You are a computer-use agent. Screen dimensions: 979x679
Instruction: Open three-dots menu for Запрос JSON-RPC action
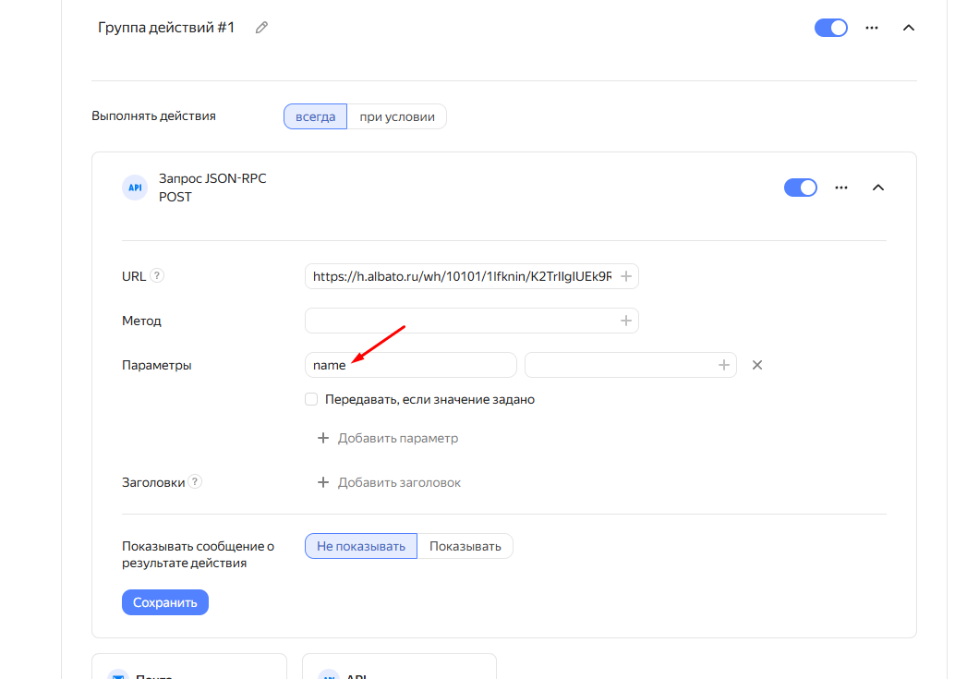840,188
